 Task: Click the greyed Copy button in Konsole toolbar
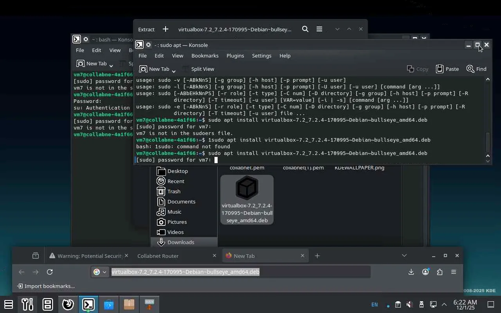point(418,69)
